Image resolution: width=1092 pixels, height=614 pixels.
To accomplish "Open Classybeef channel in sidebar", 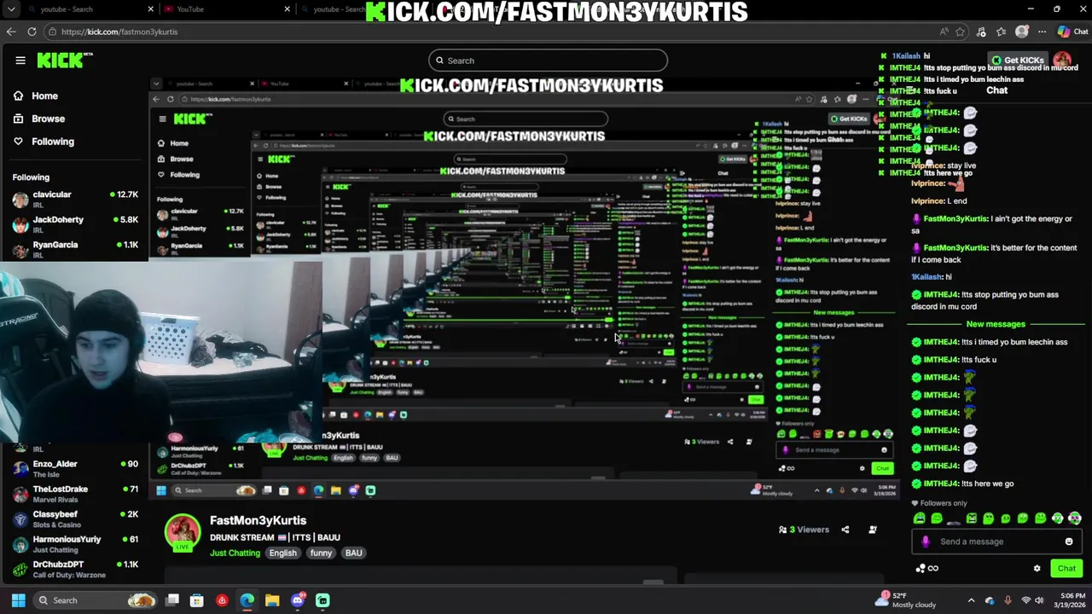I will click(75, 518).
